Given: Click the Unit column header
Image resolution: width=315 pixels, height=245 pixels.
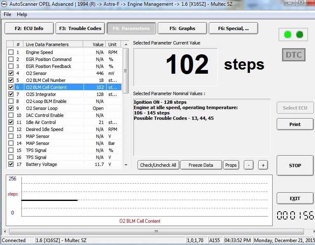Looking at the screenshot, I should click(x=112, y=44).
